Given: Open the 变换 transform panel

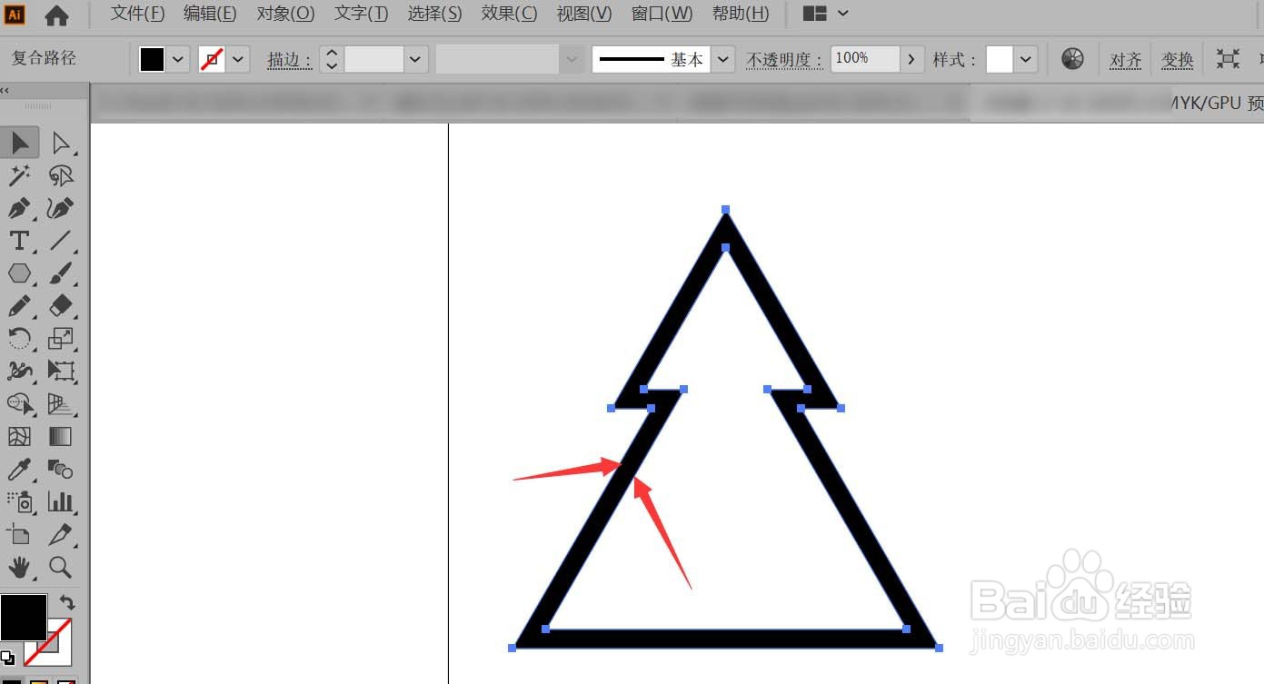Looking at the screenshot, I should 1178,60.
